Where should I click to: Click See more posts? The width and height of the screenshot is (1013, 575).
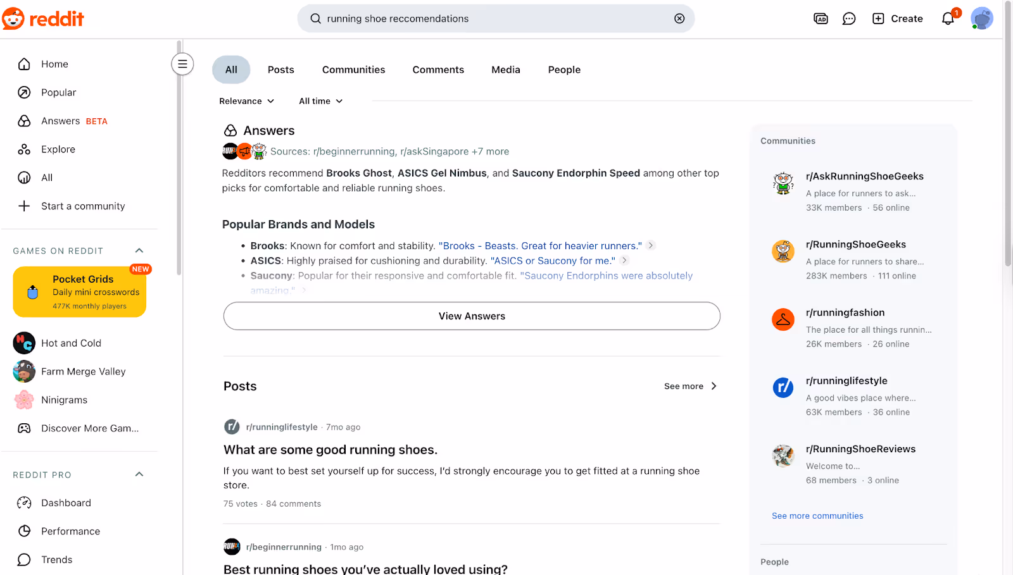[691, 386]
